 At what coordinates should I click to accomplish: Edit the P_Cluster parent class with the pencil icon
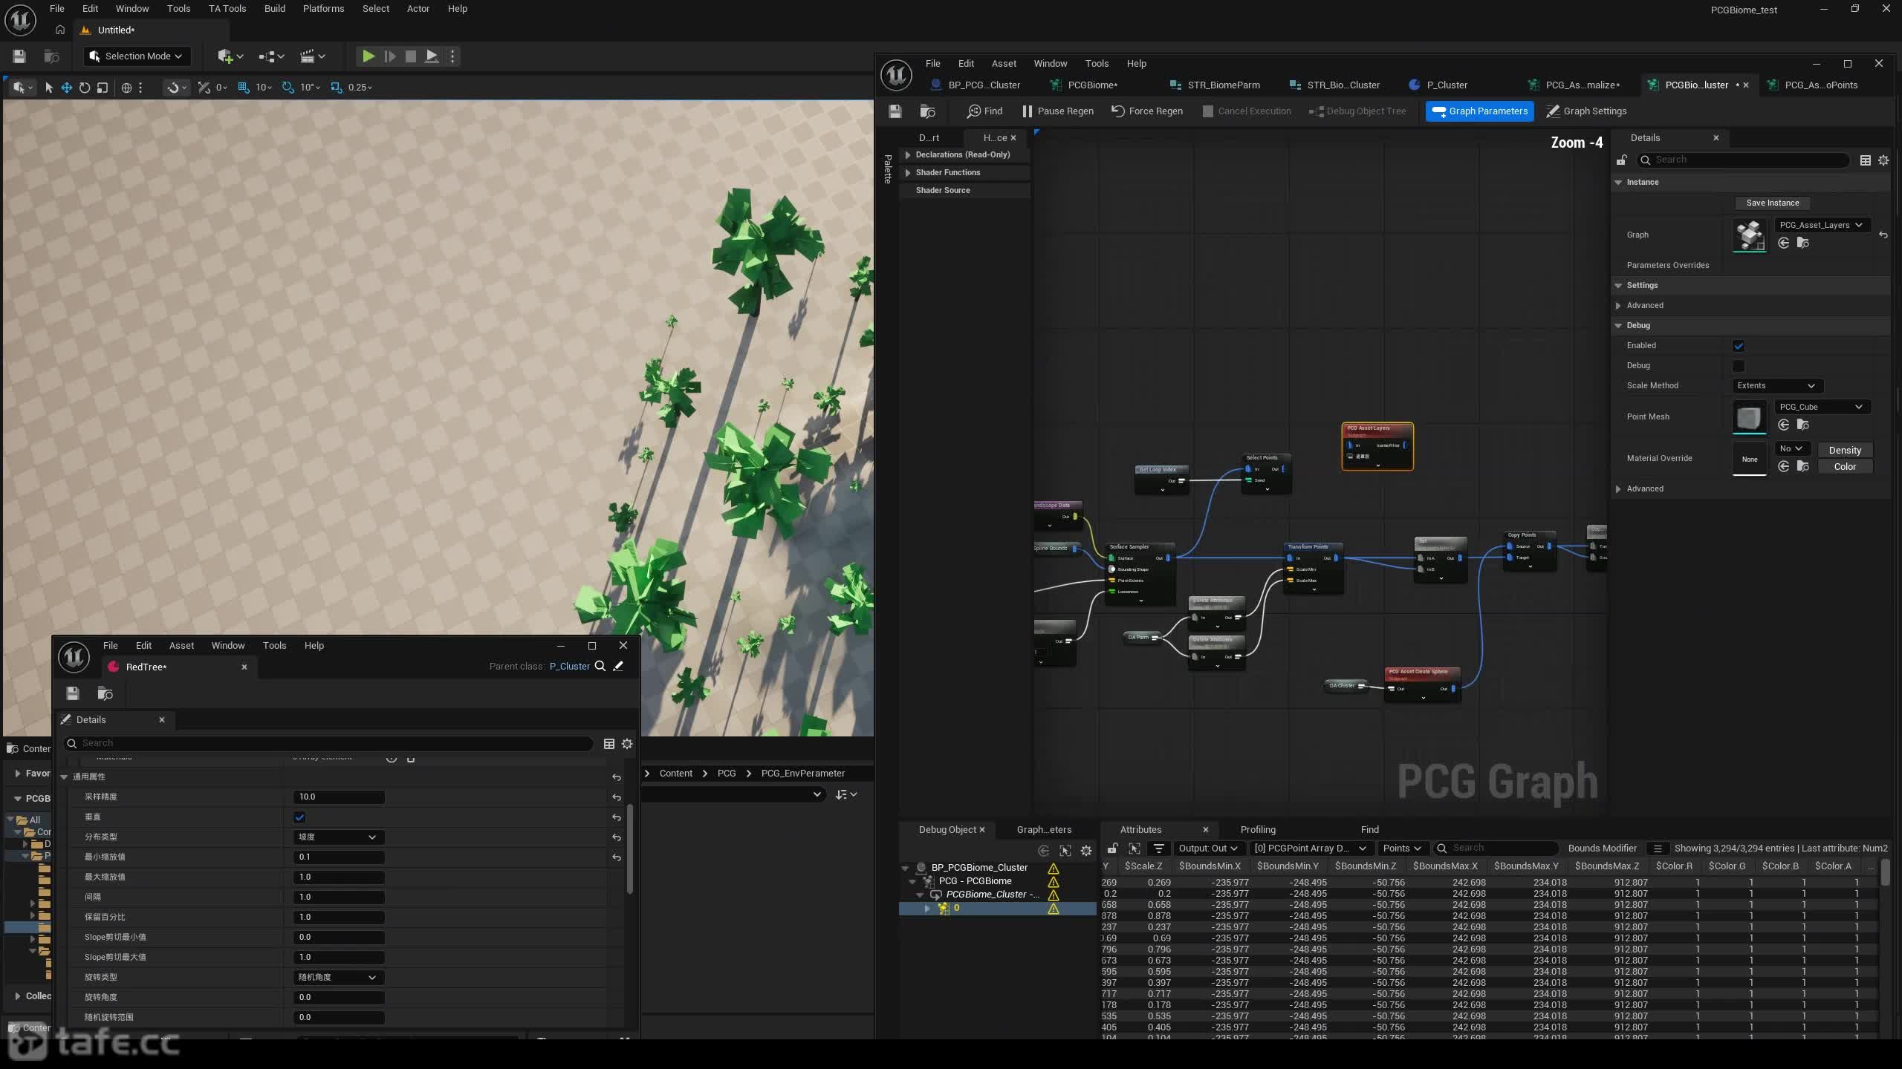pyautogui.click(x=618, y=667)
